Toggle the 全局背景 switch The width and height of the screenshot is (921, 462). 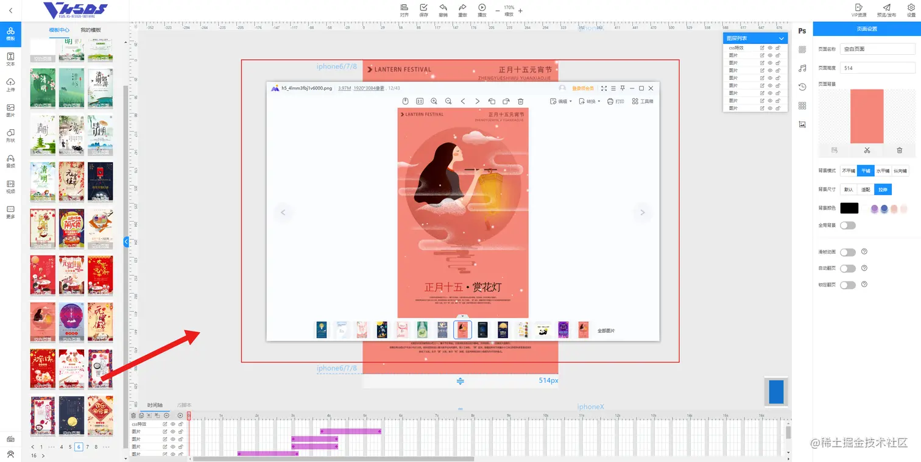point(848,226)
